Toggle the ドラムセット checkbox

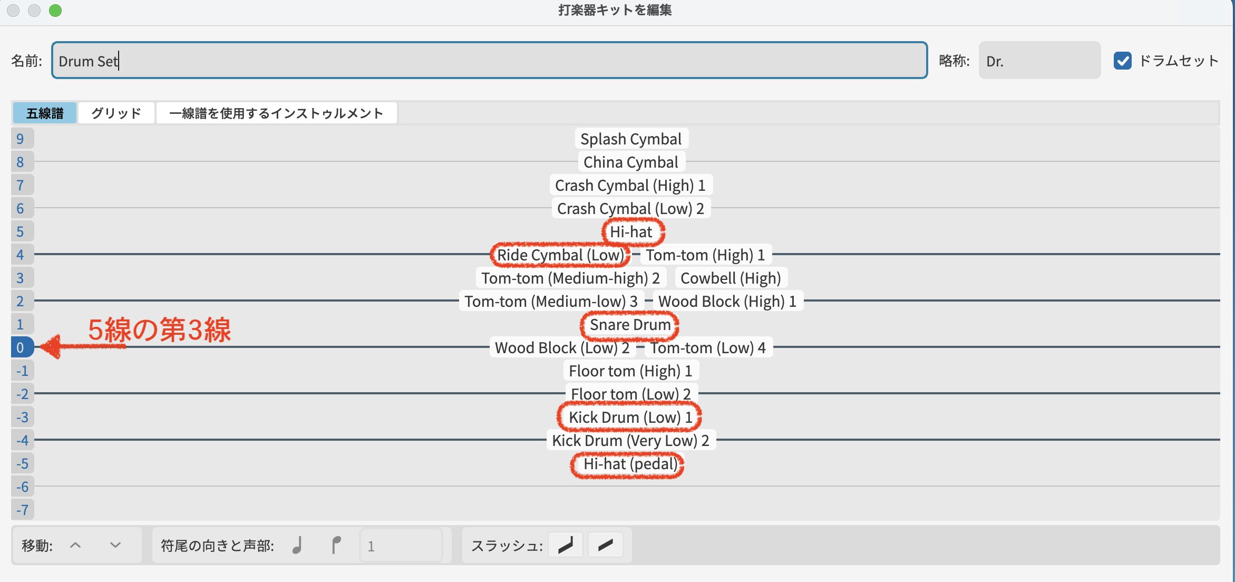(1122, 61)
